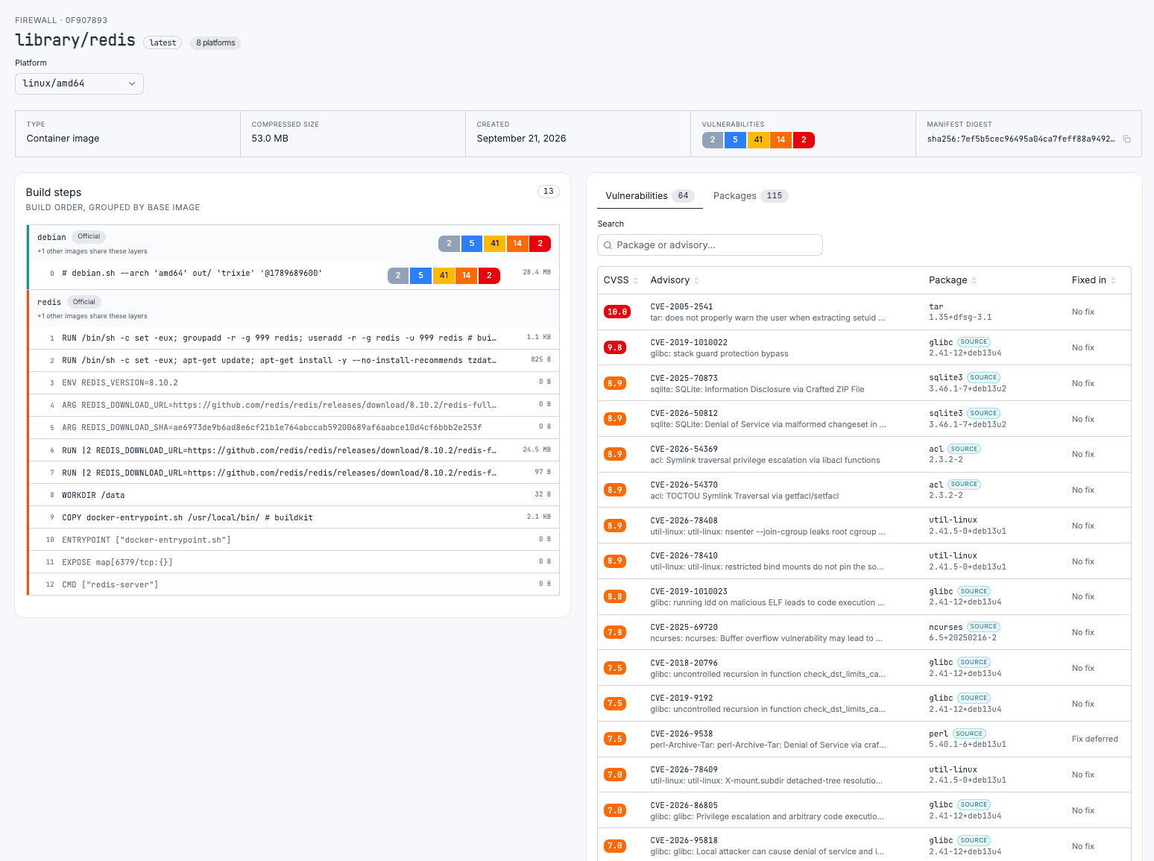Open advisory CVE-2025-70873

click(x=684, y=378)
